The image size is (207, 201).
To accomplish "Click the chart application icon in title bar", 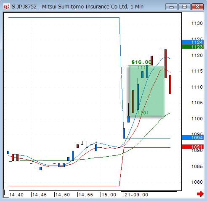I will pyautogui.click(x=6, y=7).
